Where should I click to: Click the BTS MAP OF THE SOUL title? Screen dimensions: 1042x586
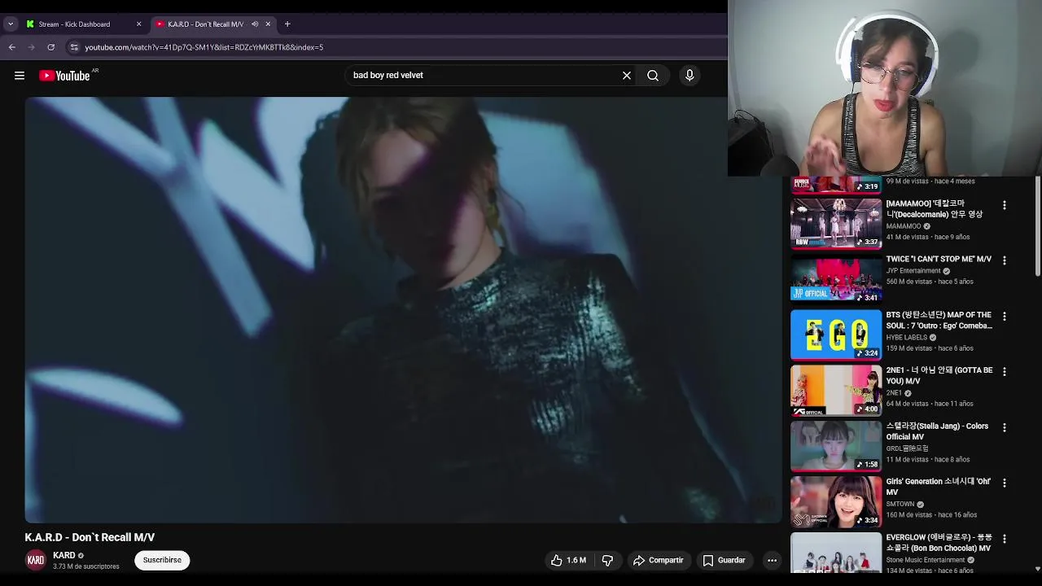point(939,320)
